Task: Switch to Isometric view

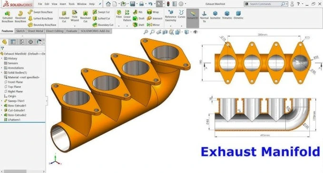Action: click(x=215, y=15)
